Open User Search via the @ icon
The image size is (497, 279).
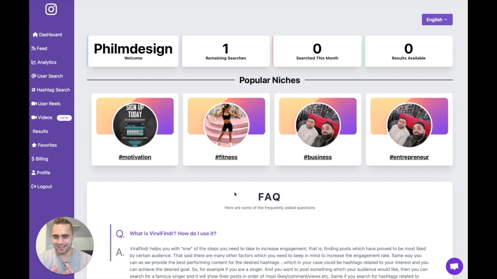pos(34,76)
